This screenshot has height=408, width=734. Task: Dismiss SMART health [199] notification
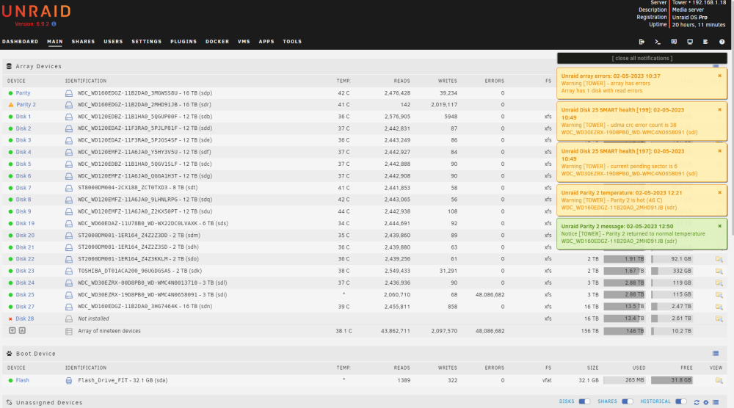pyautogui.click(x=720, y=110)
